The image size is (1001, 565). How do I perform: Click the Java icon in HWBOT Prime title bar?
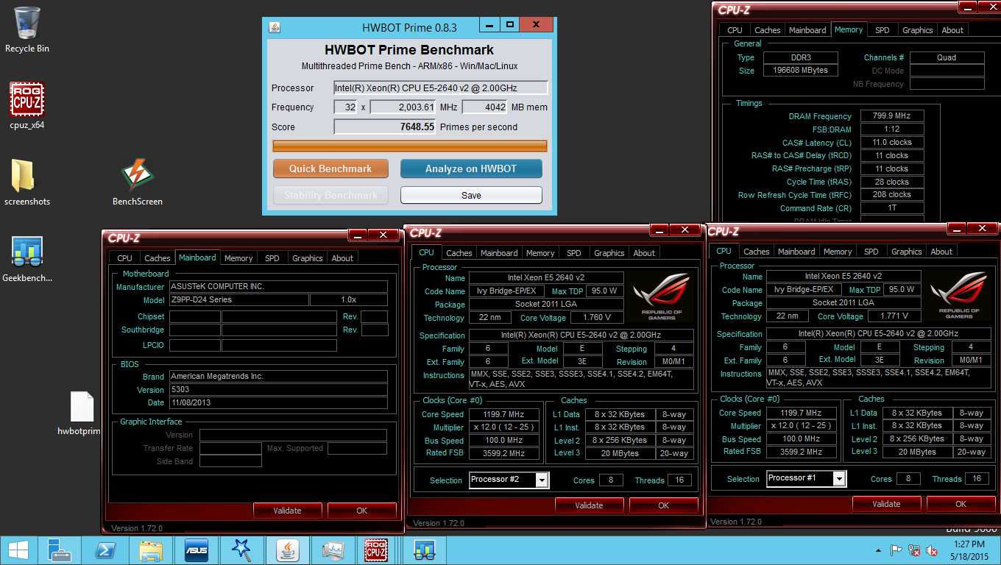tap(275, 27)
